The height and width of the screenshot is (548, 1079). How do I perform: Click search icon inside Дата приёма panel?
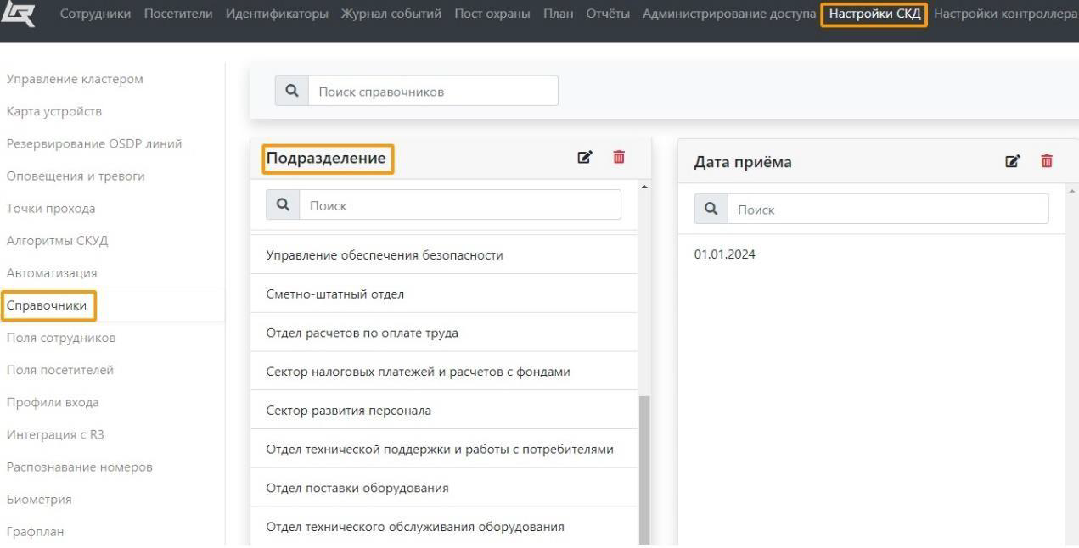coord(711,210)
